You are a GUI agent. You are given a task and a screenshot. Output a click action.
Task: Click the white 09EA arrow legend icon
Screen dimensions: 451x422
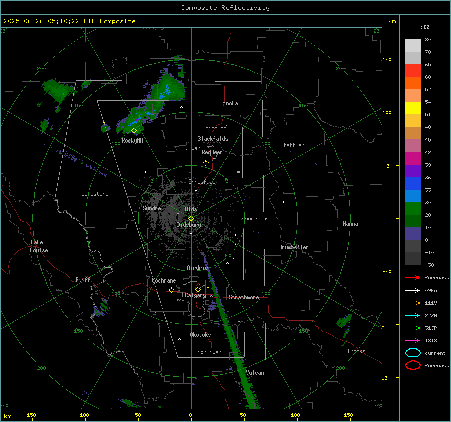coord(413,290)
